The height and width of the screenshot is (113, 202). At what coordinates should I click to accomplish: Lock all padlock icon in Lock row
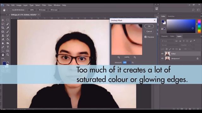(x=180, y=49)
